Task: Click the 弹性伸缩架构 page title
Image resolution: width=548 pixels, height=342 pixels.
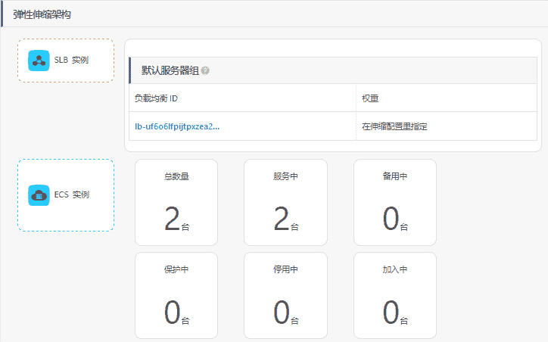Action: tap(42, 14)
